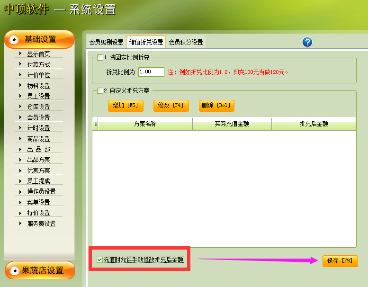Screen dimensions: 368x287
Task: Open 付款方式 settings
Action: coord(39,64)
